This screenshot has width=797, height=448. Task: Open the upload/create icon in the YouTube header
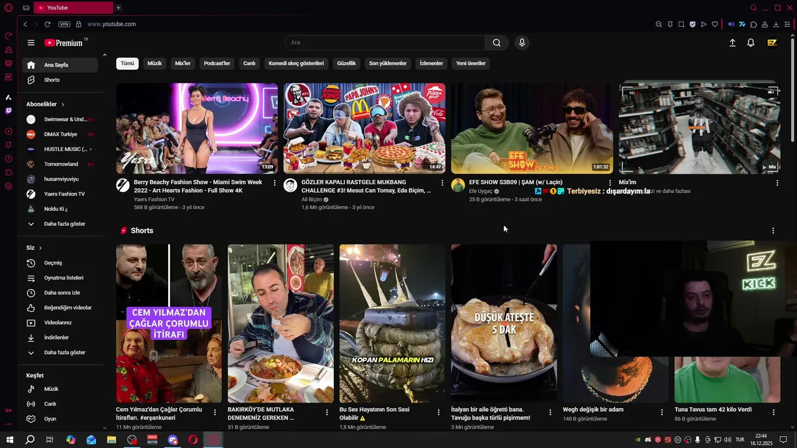click(732, 43)
